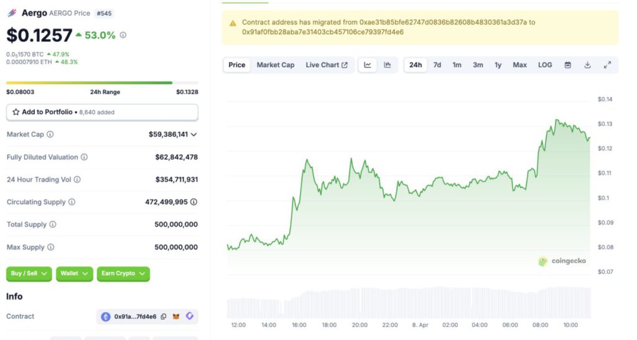
Task: Select 7d time range
Action: pyautogui.click(x=437, y=65)
